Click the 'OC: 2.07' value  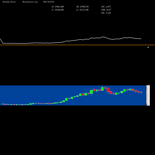tap(106, 7)
